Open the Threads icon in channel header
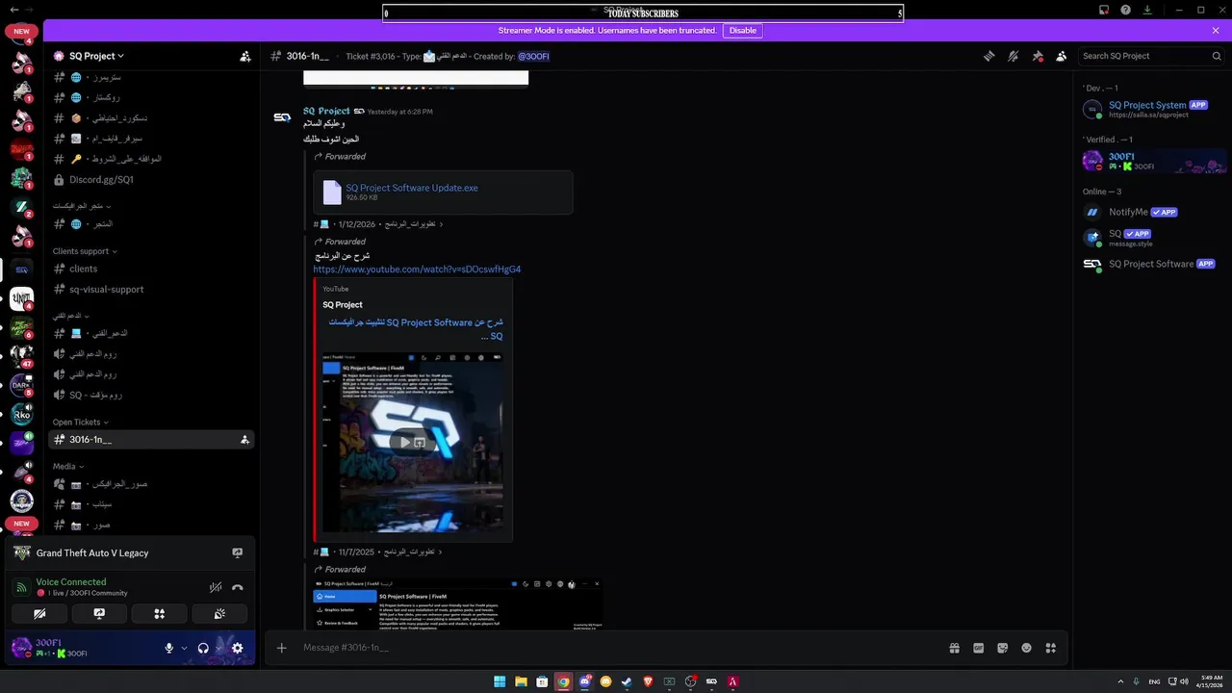The height and width of the screenshot is (693, 1232). pos(988,56)
